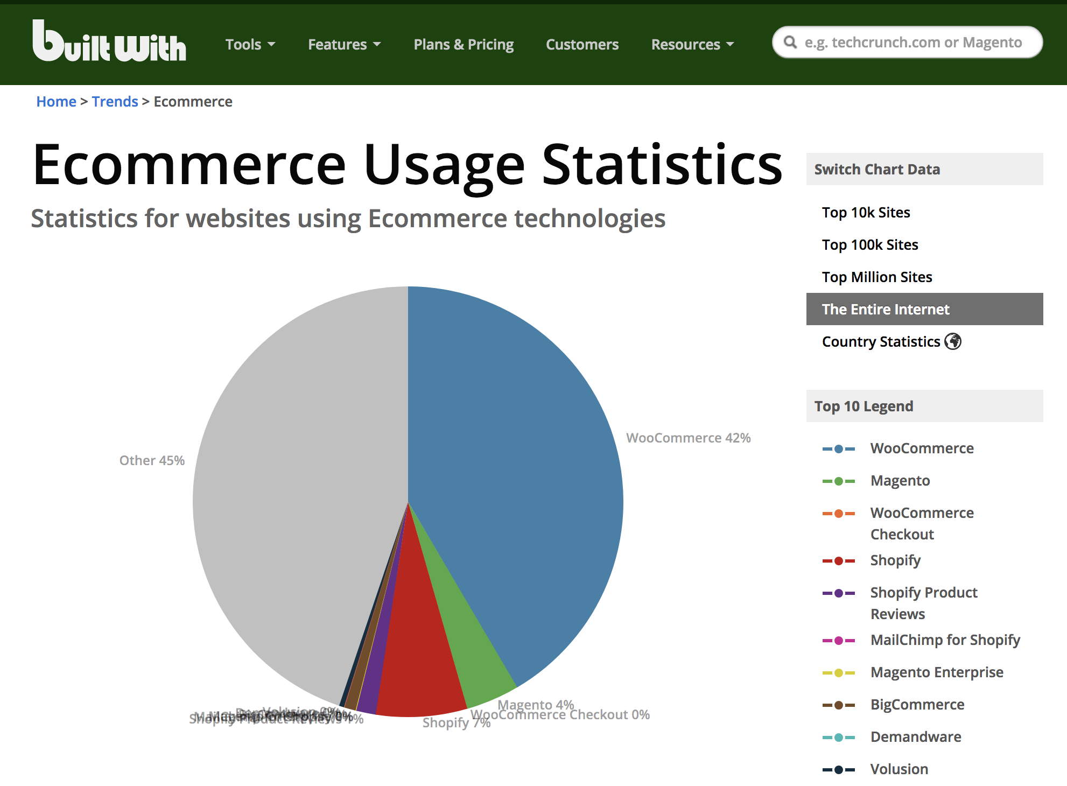Open the Customers page
1067x786 pixels.
pos(582,44)
